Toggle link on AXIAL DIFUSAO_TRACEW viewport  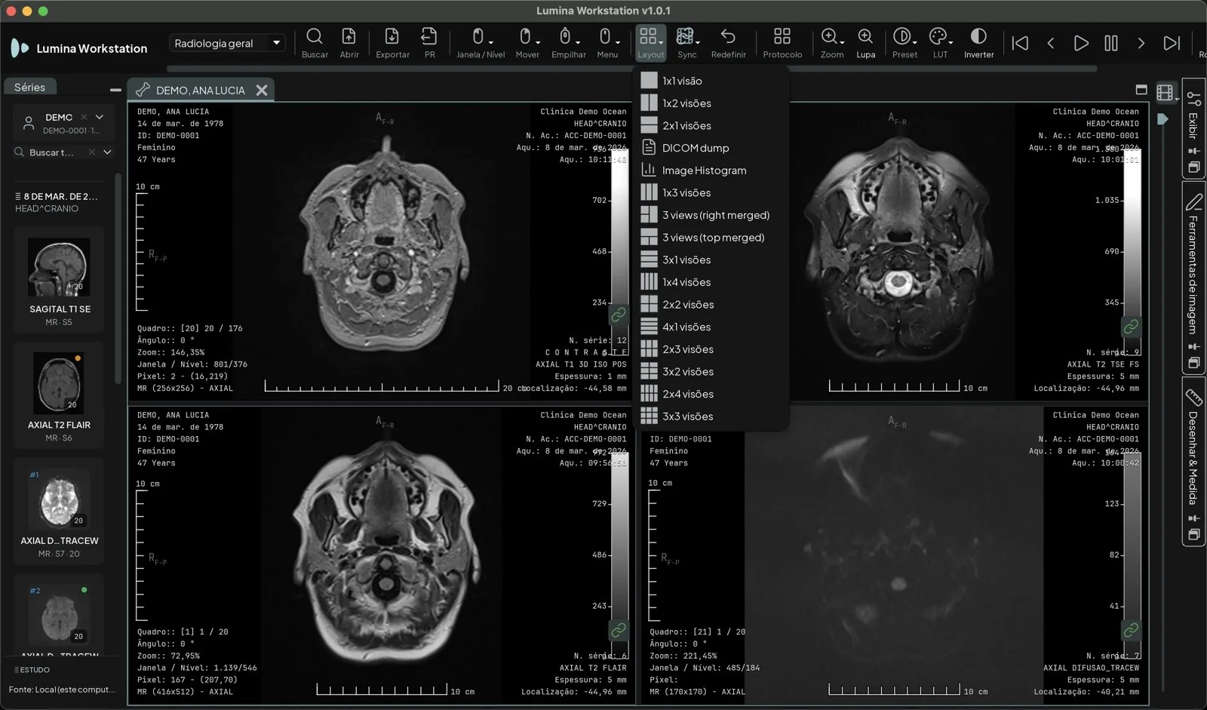1131,629
